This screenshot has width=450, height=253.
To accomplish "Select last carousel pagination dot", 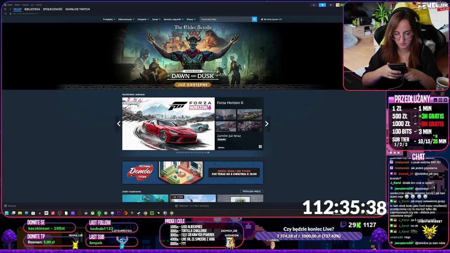I will tap(208, 153).
